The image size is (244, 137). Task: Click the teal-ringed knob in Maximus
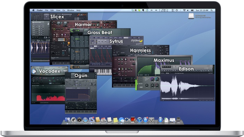click(157, 79)
